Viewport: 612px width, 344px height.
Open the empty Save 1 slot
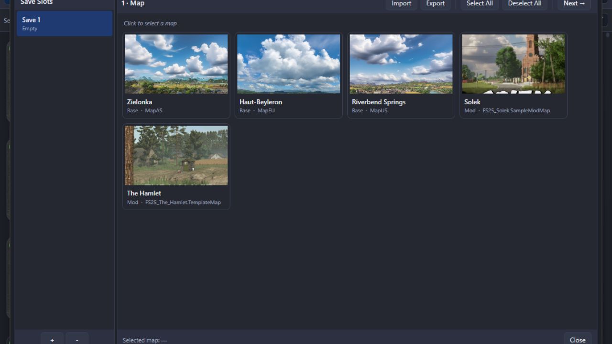64,23
